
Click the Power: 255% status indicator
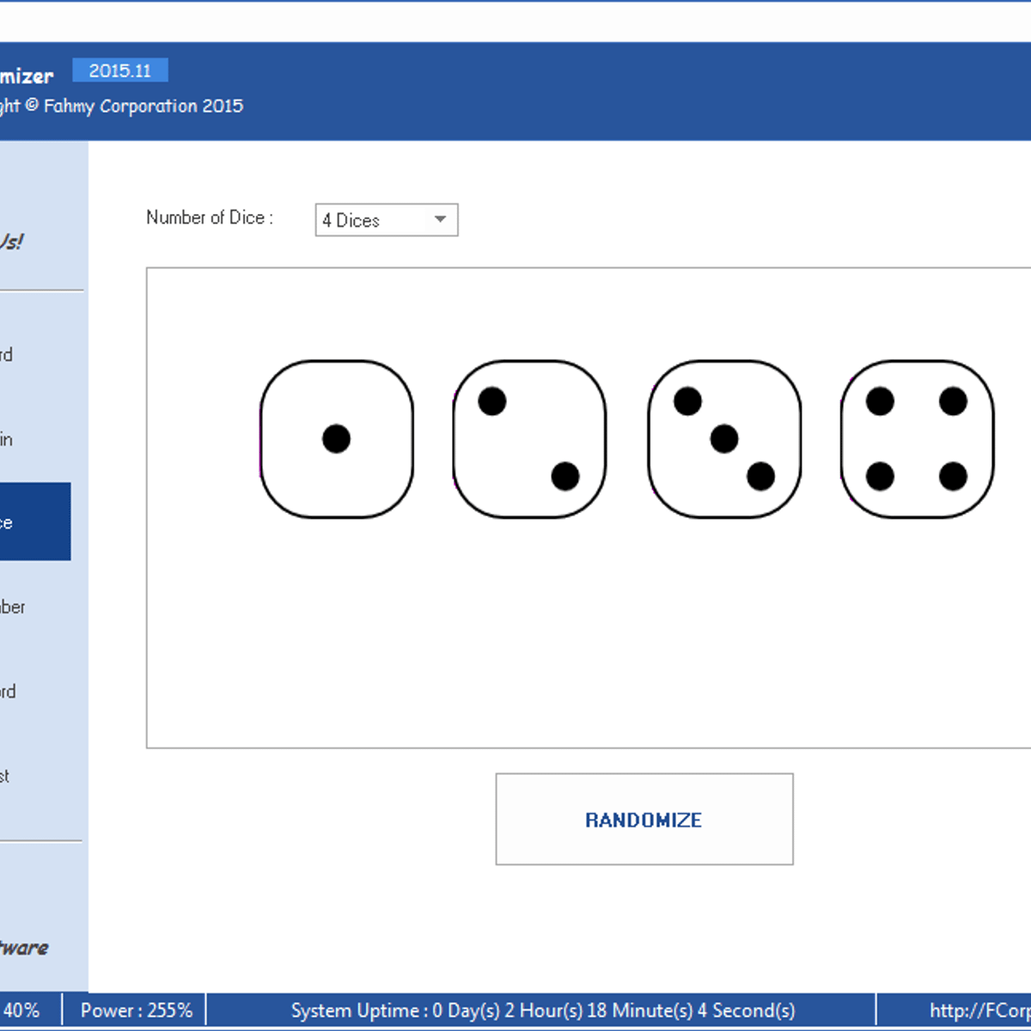click(136, 1010)
